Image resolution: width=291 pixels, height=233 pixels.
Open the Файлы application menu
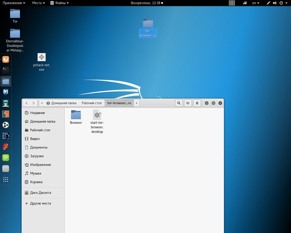tap(59, 3)
